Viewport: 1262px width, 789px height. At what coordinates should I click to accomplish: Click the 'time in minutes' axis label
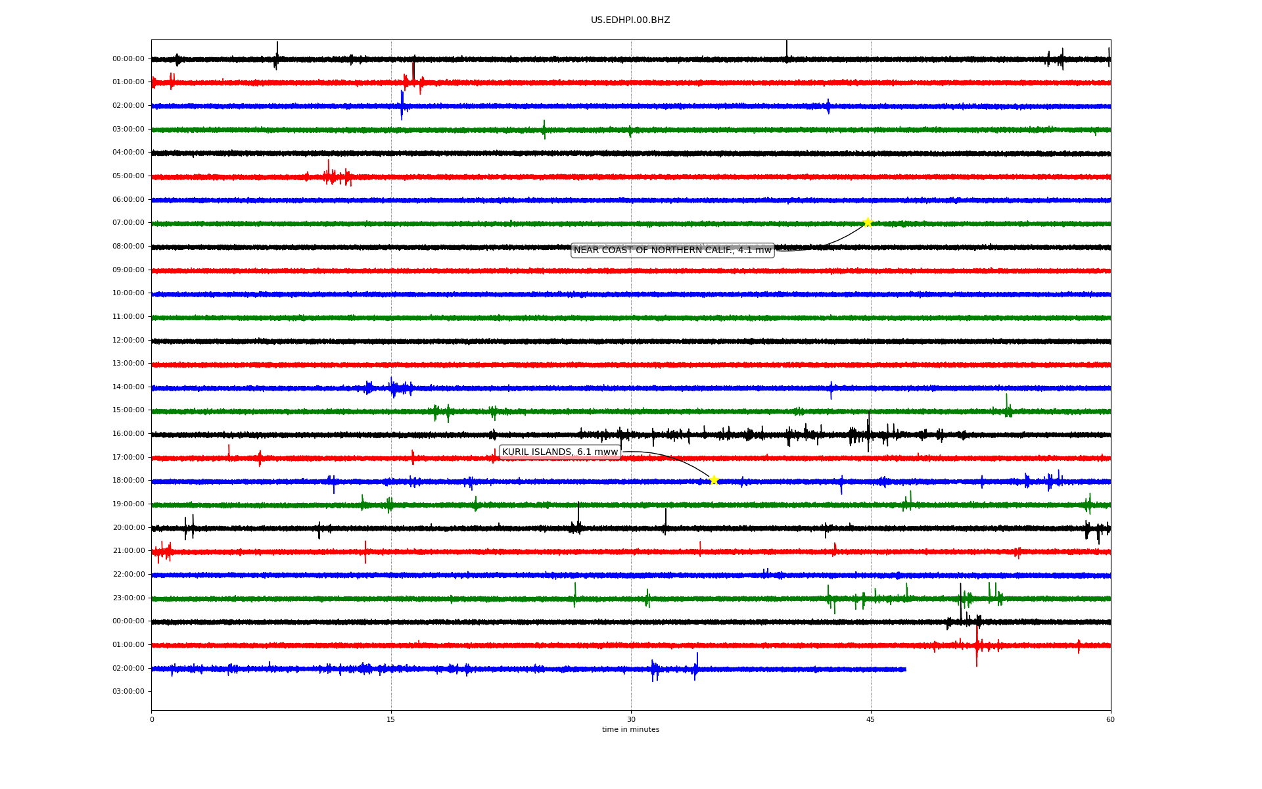[x=630, y=729]
